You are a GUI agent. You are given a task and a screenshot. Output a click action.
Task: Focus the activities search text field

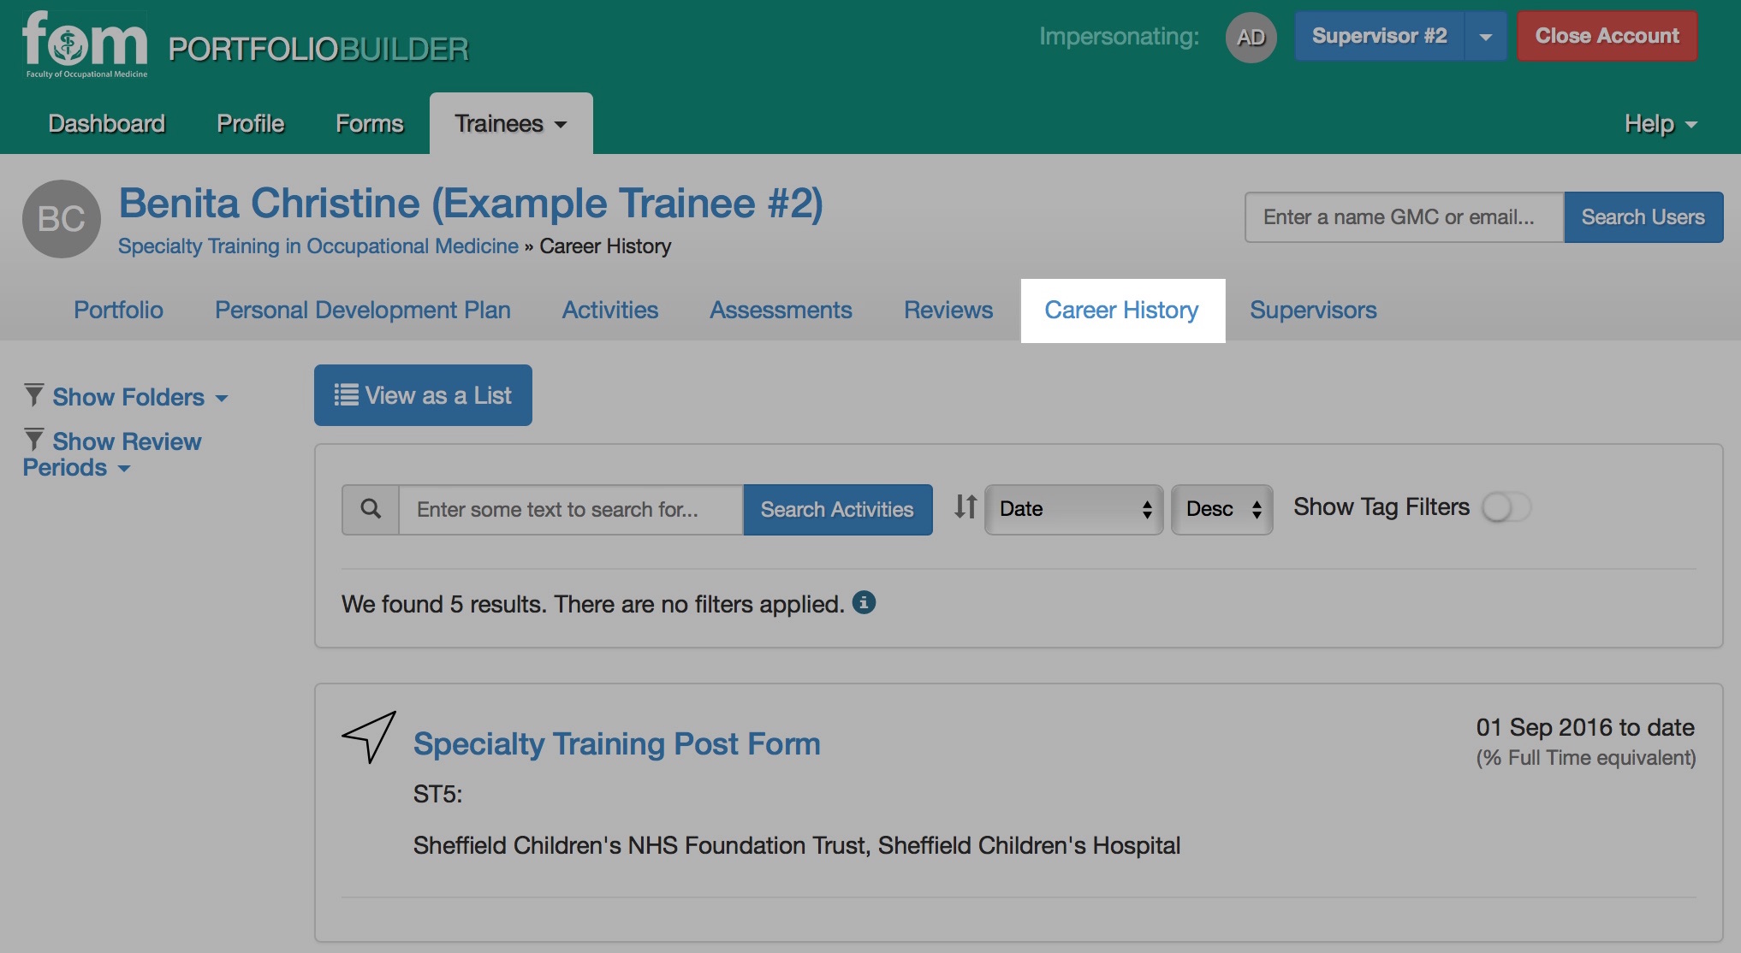[571, 509]
